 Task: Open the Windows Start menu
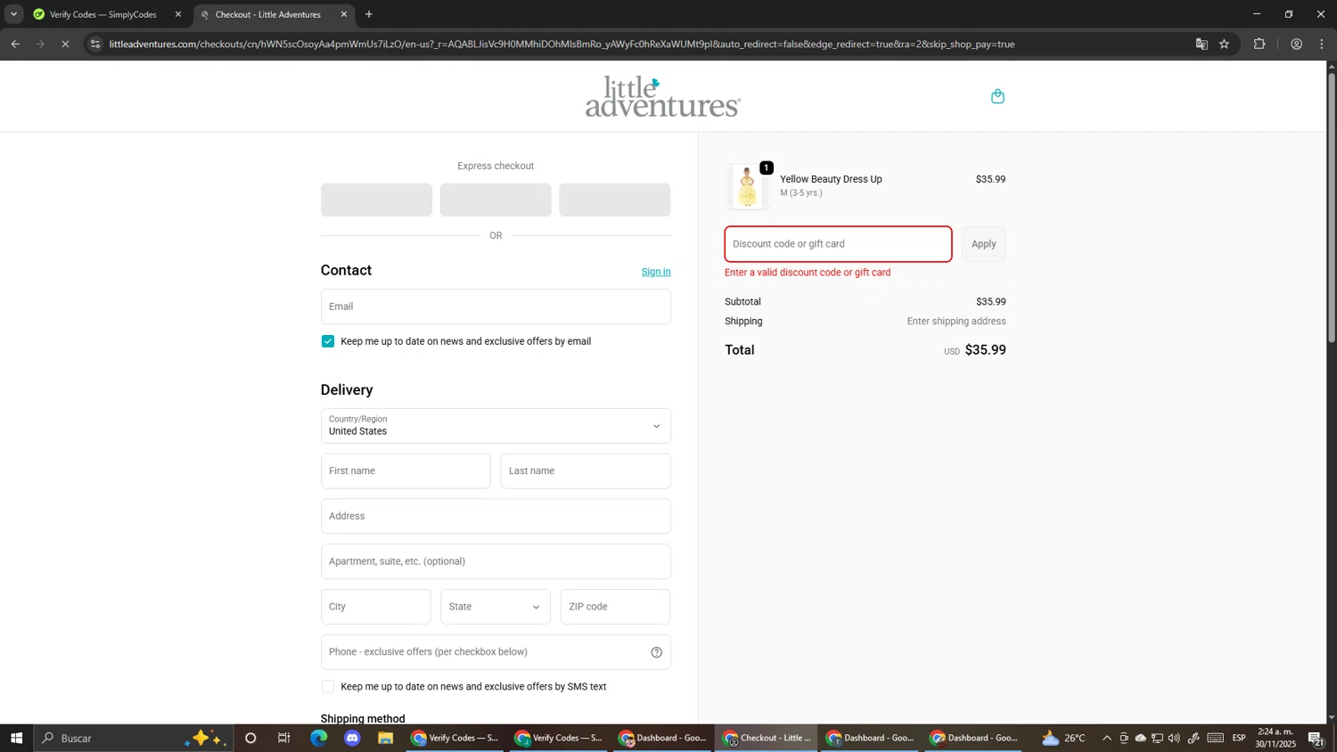point(16,738)
